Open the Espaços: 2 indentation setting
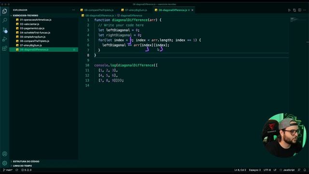309x174 pixels. 254,170
